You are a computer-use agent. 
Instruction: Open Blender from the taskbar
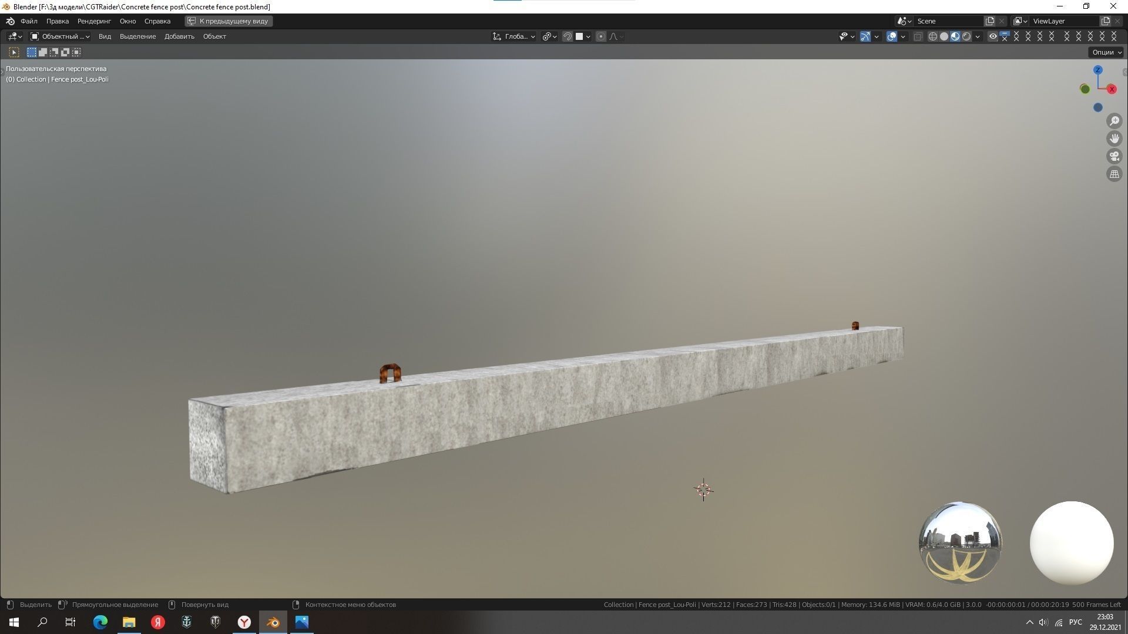pos(273,622)
